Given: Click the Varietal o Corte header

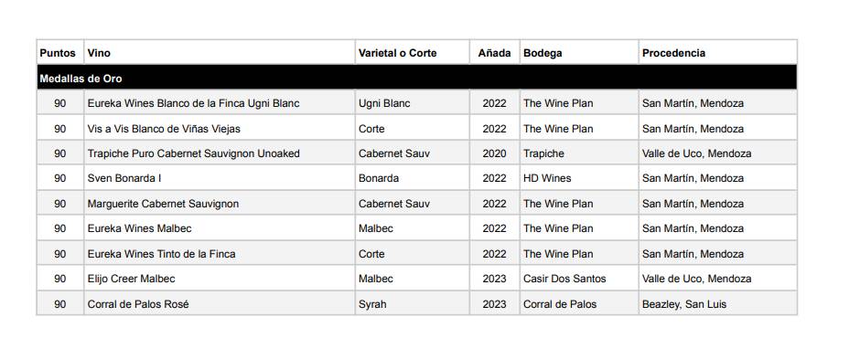Looking at the screenshot, I should 397,53.
